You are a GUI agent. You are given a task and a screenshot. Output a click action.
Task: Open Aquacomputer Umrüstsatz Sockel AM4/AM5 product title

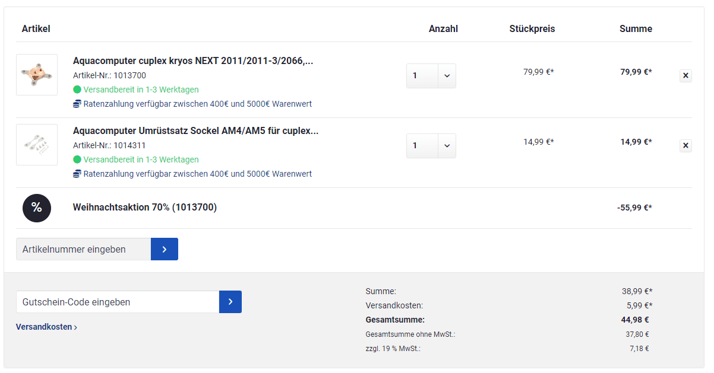click(x=195, y=130)
